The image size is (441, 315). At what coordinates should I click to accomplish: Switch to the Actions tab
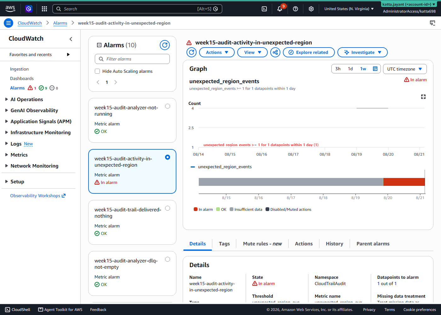pos(304,244)
